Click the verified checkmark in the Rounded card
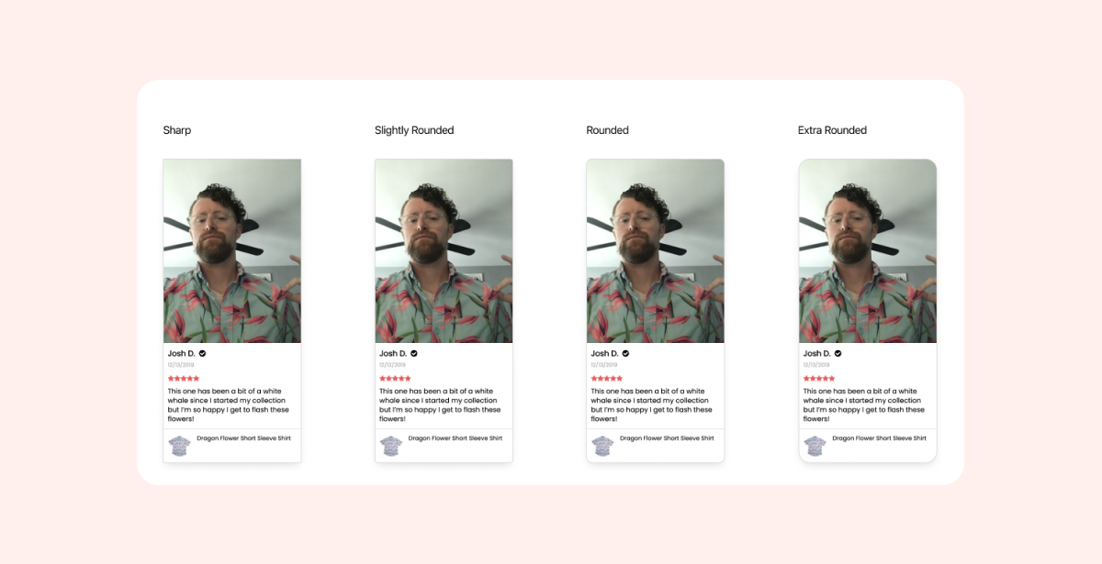The height and width of the screenshot is (564, 1102). tap(625, 353)
